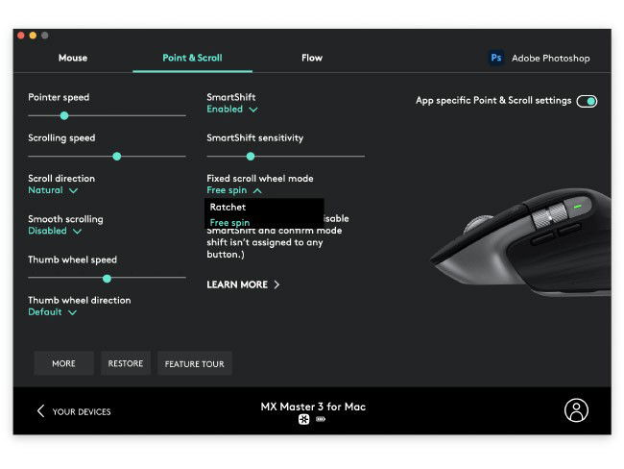Click the Pointer speed slider handle
This screenshot has width=624, height=469.
coord(64,116)
